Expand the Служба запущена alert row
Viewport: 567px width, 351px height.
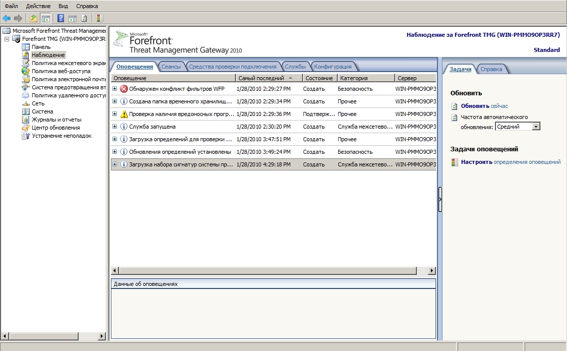click(x=114, y=126)
